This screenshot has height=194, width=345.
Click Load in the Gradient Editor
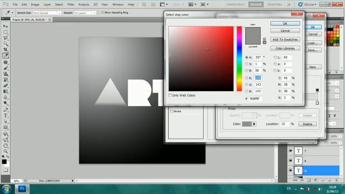tap(313, 43)
